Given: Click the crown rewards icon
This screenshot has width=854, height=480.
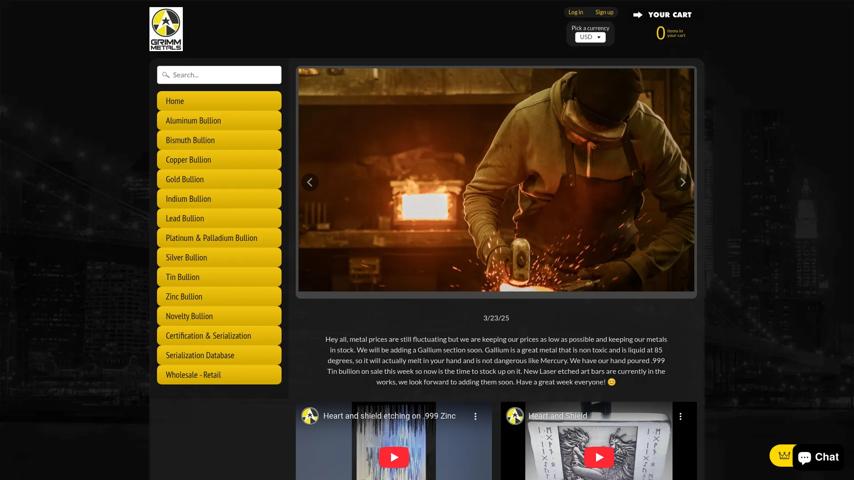Looking at the screenshot, I should pyautogui.click(x=784, y=456).
